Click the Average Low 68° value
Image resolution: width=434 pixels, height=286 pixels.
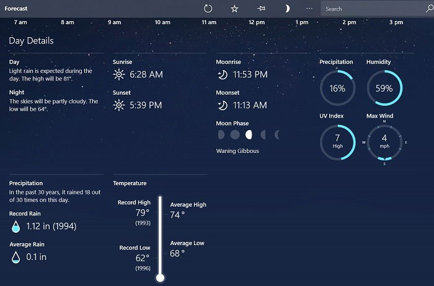[177, 253]
